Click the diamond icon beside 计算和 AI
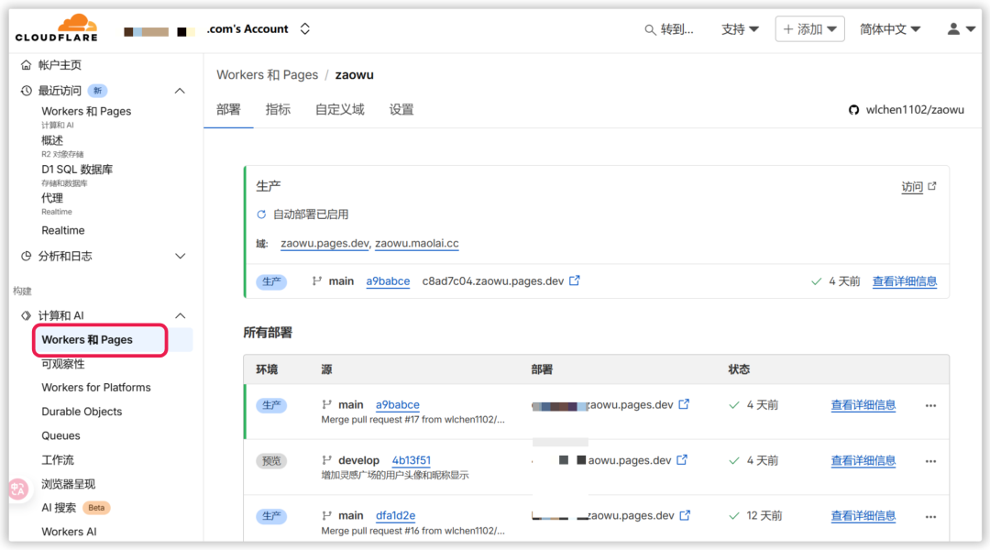 coord(26,315)
